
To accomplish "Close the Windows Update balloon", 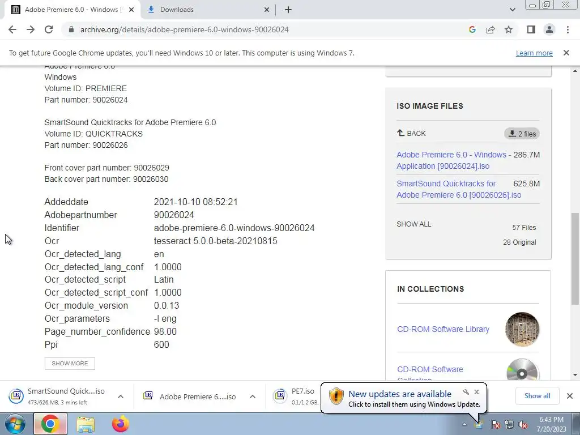I will pyautogui.click(x=476, y=392).
